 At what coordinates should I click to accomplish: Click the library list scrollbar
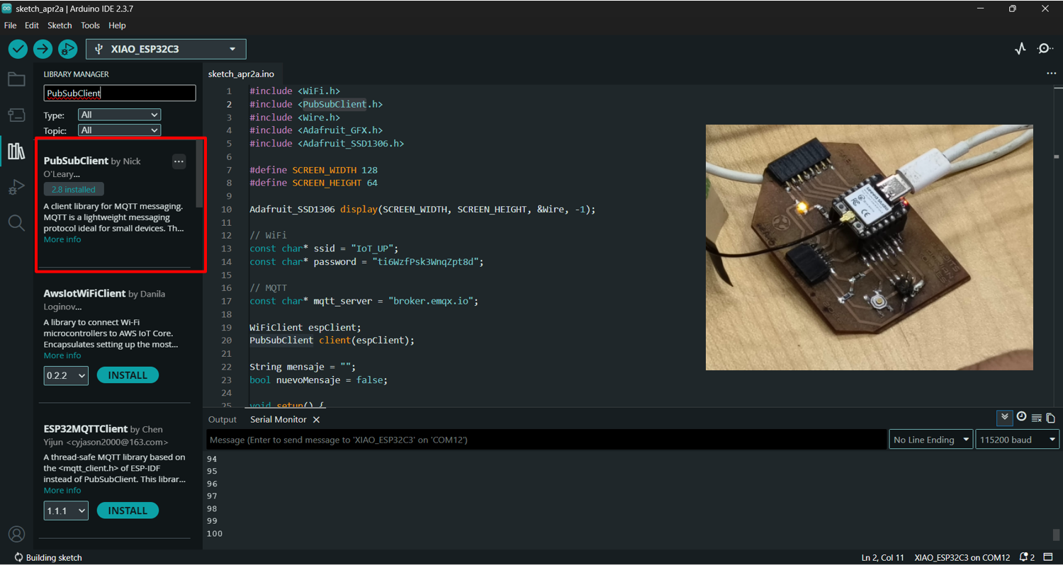199,173
